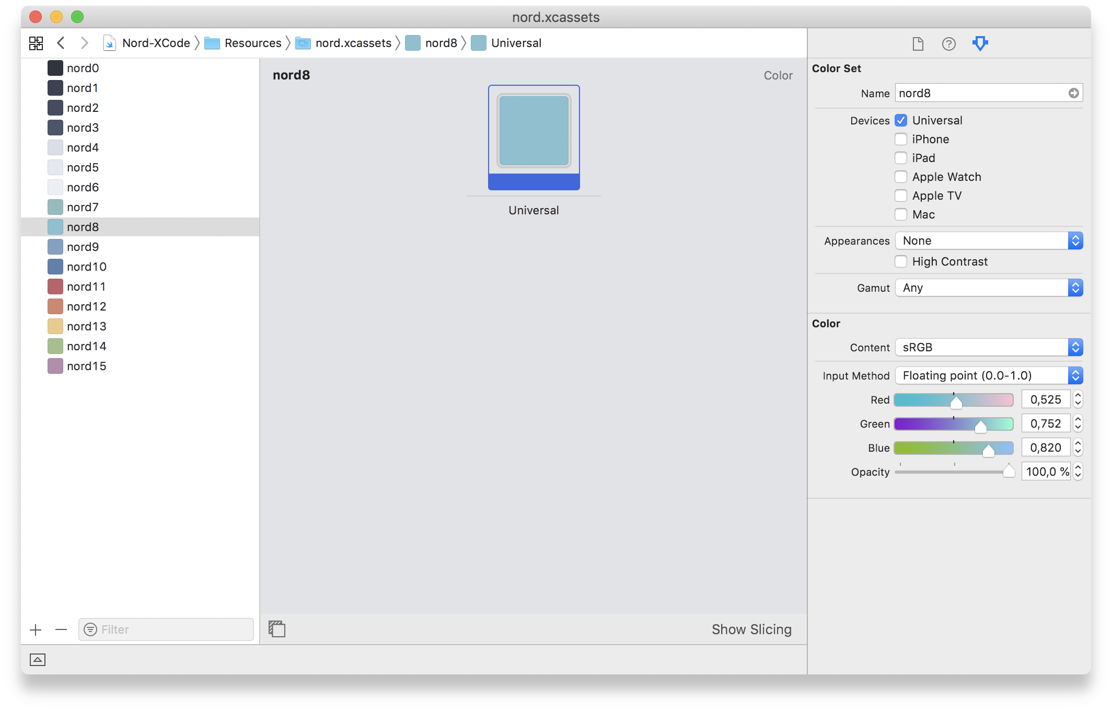
Task: Click the add color set plus icon
Action: pos(36,628)
